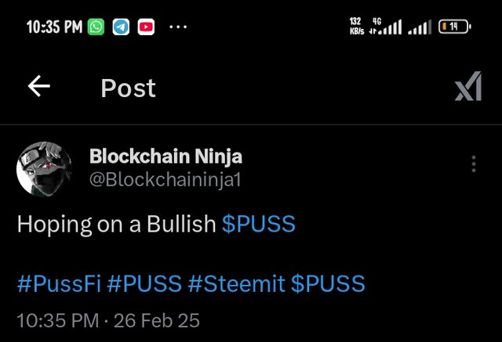The image size is (502, 342).
Task: Tap the battery level indicator
Action: tap(453, 27)
